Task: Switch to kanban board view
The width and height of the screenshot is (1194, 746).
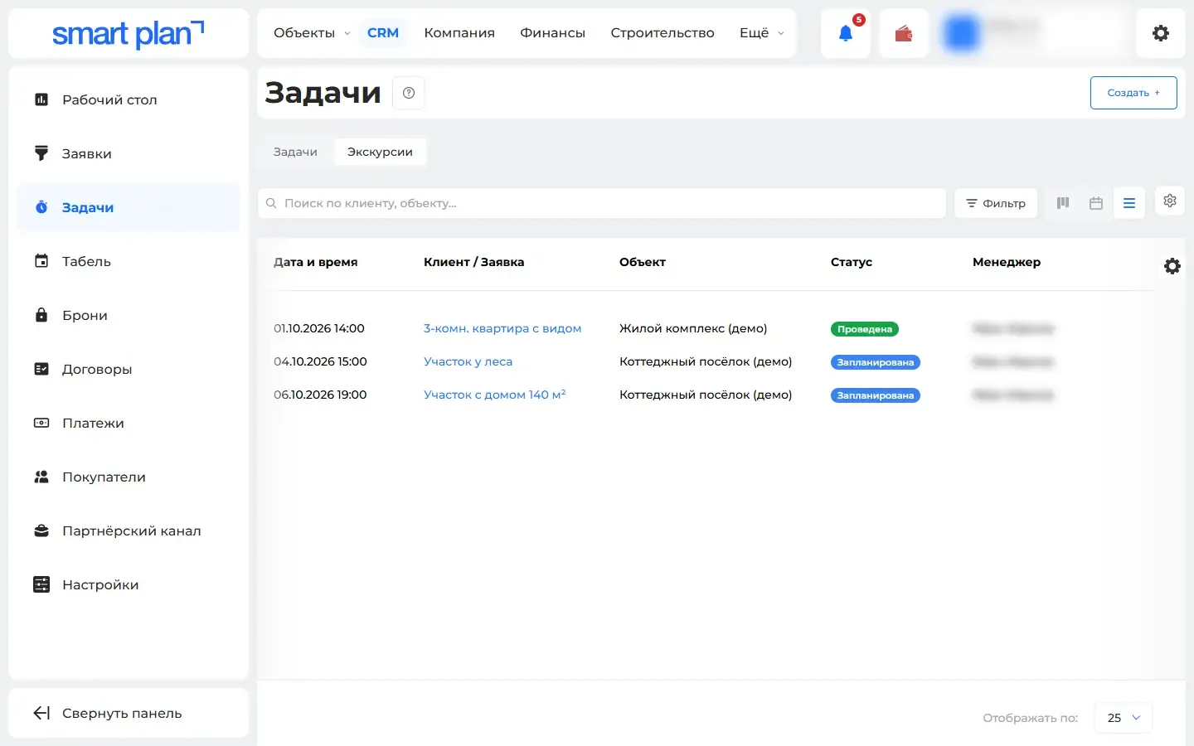Action: pyautogui.click(x=1063, y=203)
